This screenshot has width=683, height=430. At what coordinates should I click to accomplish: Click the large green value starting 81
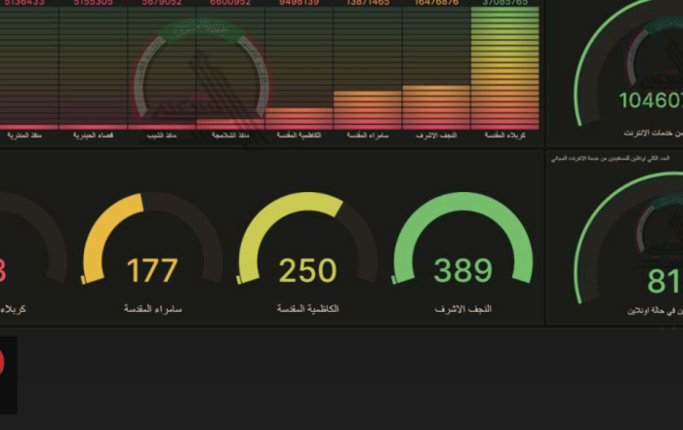[664, 281]
